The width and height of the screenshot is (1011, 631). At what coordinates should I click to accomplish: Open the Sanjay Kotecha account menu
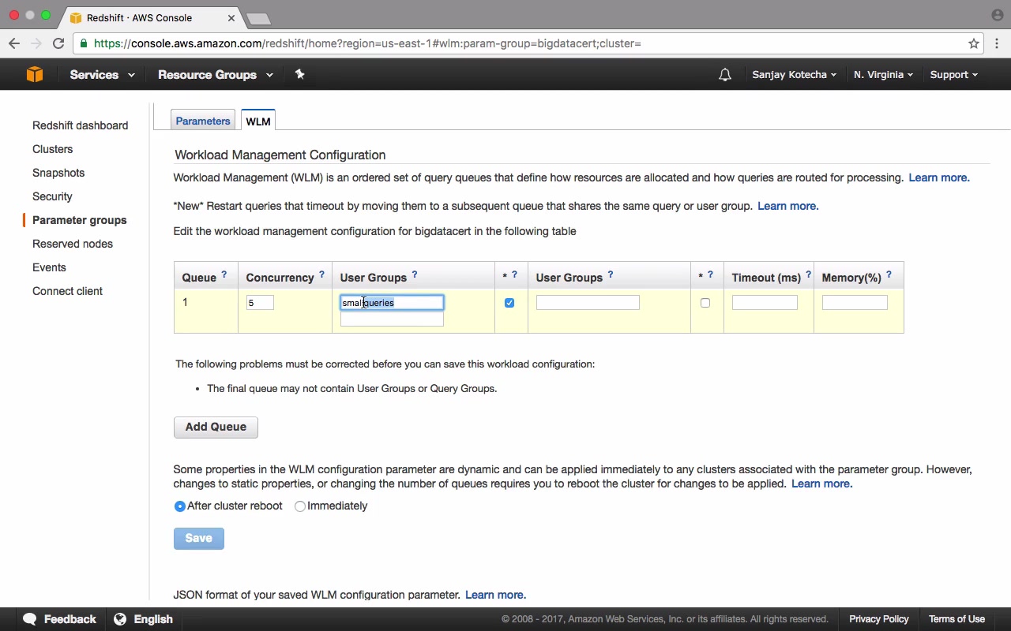click(x=794, y=75)
